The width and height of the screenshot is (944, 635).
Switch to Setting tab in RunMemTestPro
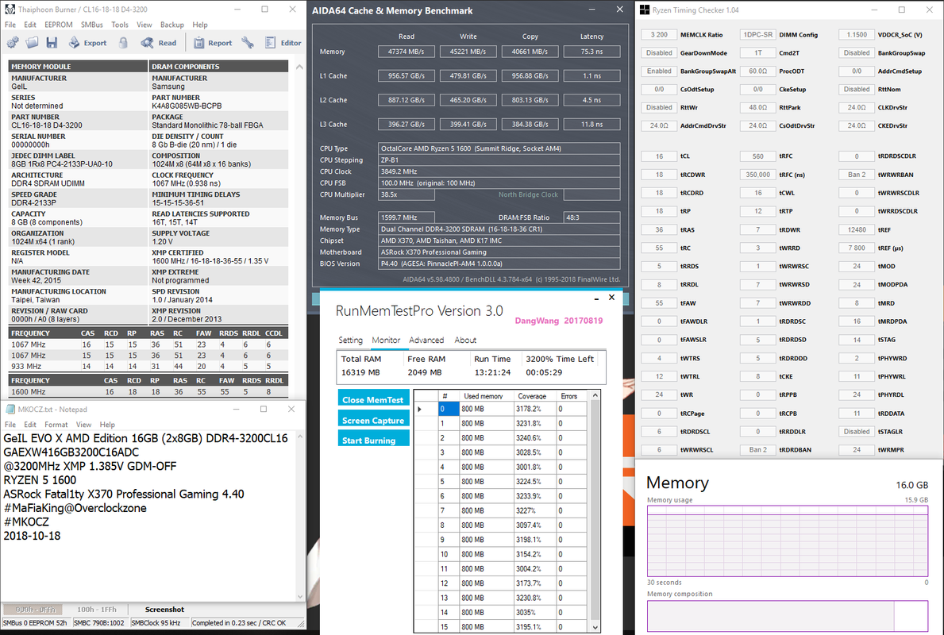(350, 340)
